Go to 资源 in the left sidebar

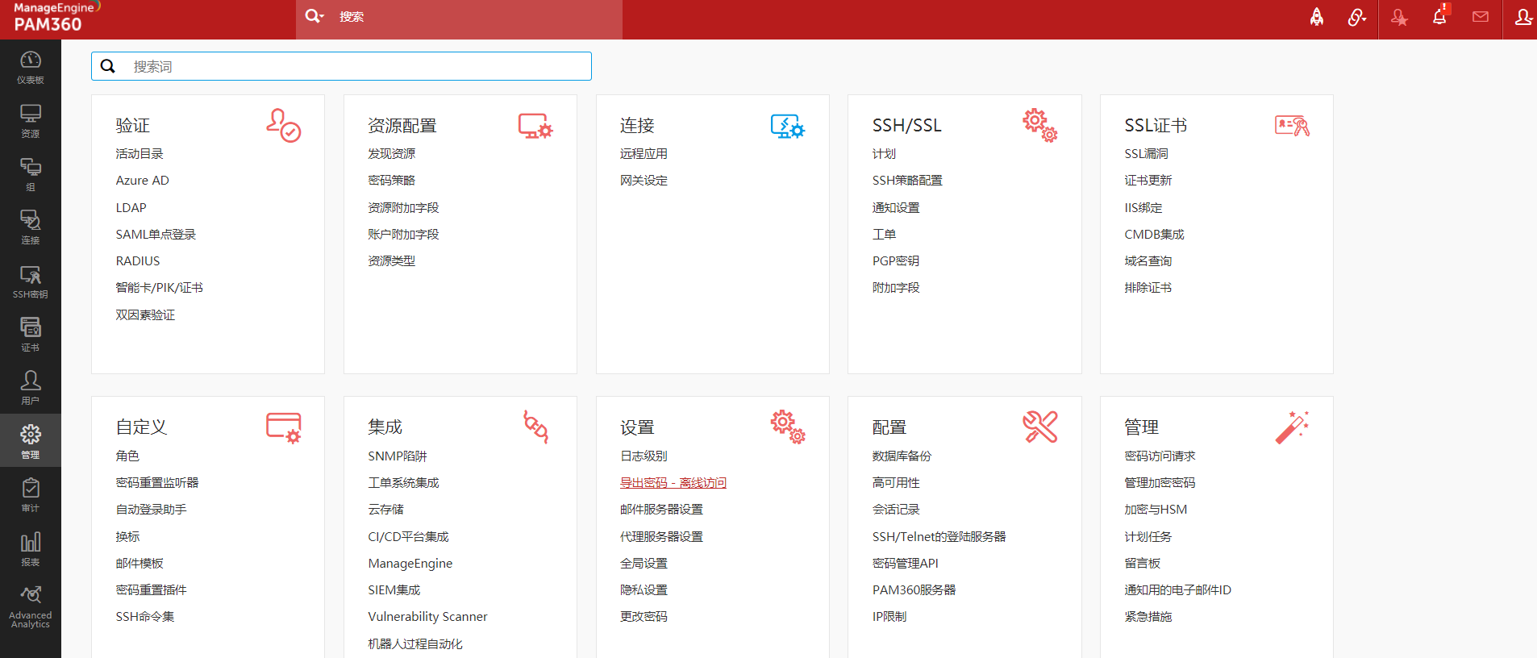[31, 121]
